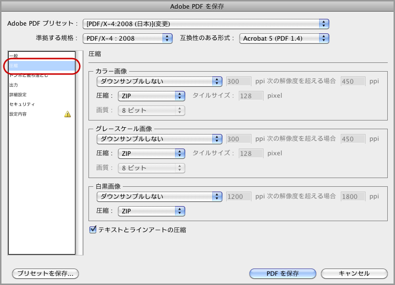The width and height of the screenshot is (395, 285).
Task: Click 白黒画像 1800 ppi threshold field
Action: coord(353,196)
